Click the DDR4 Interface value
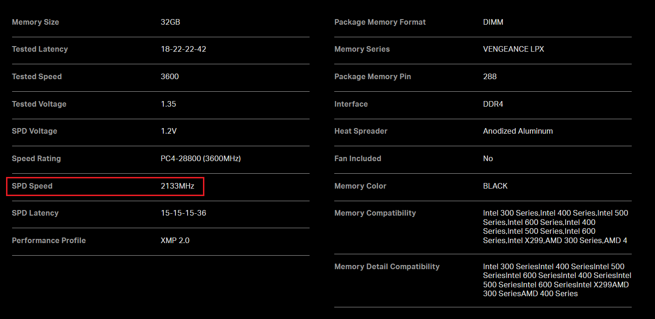 click(x=493, y=104)
